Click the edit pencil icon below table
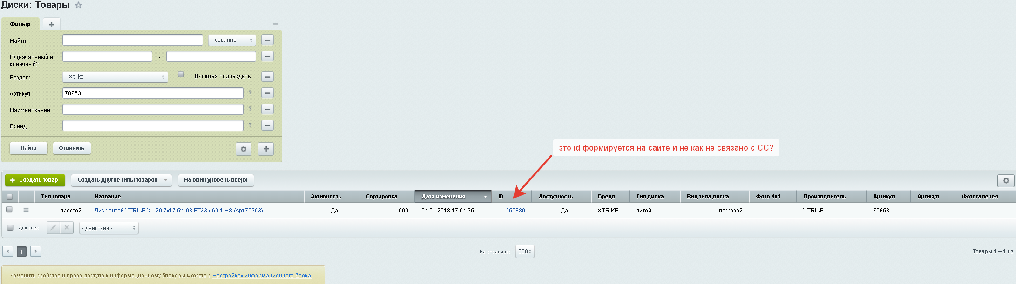1016x284 pixels. 54,228
